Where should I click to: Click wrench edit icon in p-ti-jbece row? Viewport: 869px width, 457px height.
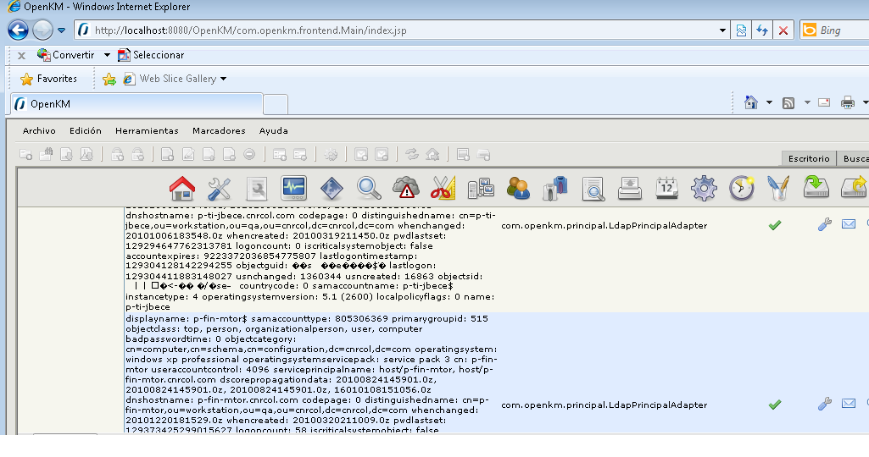(825, 224)
